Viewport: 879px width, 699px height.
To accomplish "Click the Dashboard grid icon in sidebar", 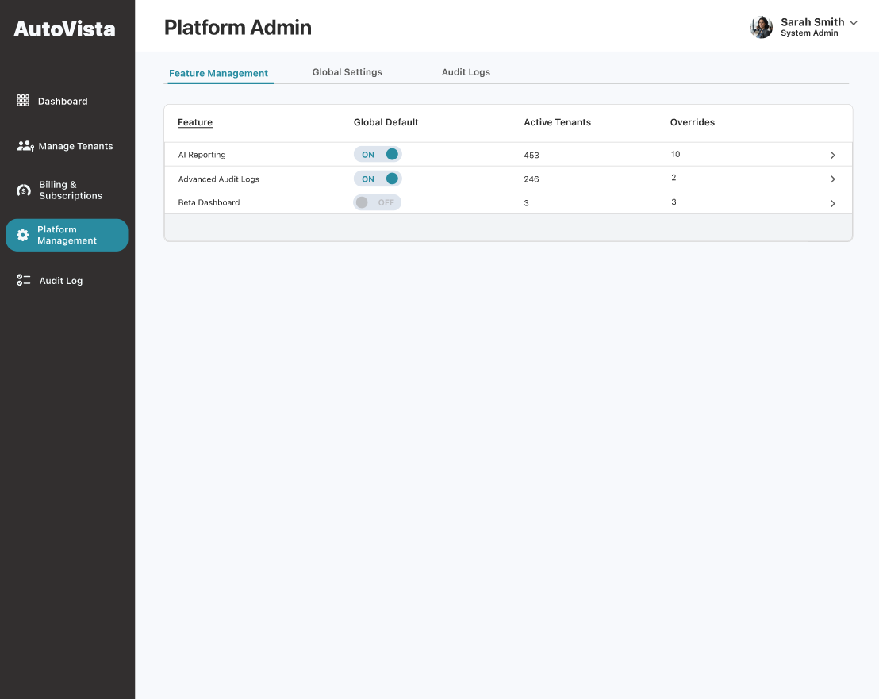I will 23,101.
